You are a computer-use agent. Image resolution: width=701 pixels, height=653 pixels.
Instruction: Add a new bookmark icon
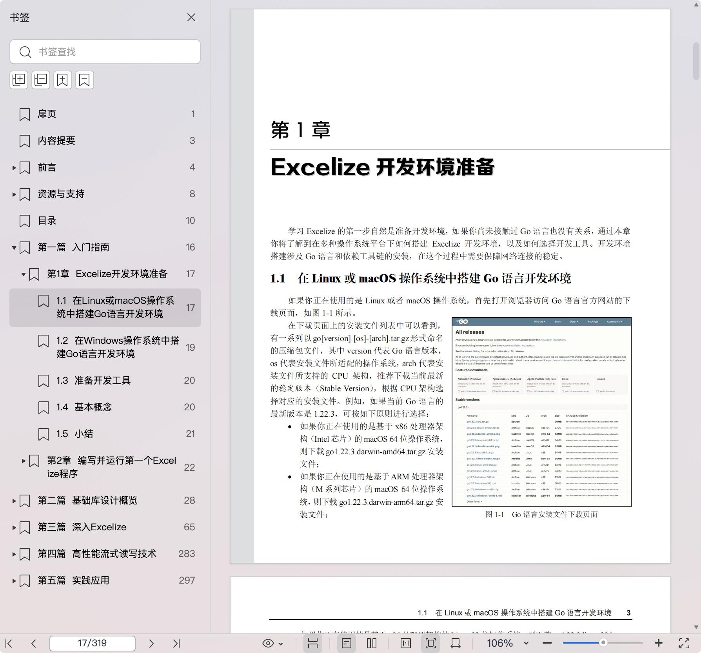click(63, 80)
